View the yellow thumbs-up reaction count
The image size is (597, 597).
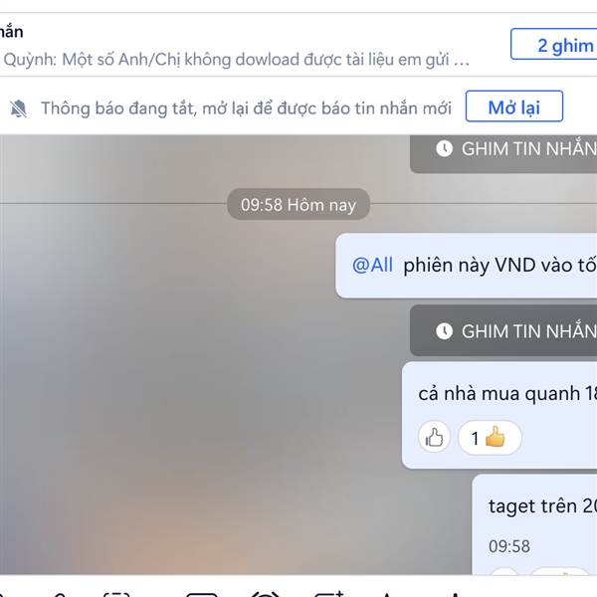coord(490,438)
